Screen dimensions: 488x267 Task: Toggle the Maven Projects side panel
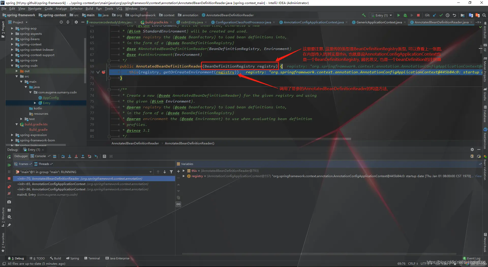click(485, 69)
